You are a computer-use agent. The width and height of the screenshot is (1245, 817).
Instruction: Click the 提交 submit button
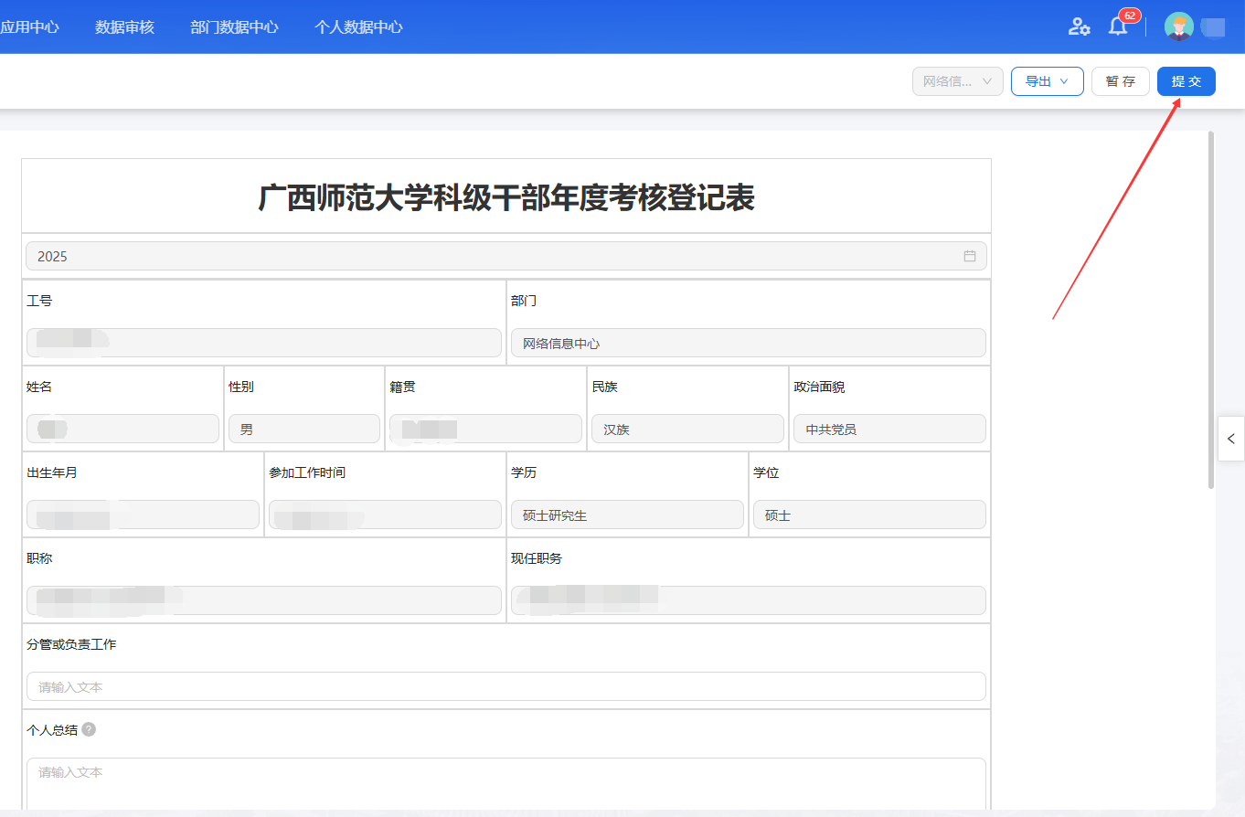[x=1186, y=81]
